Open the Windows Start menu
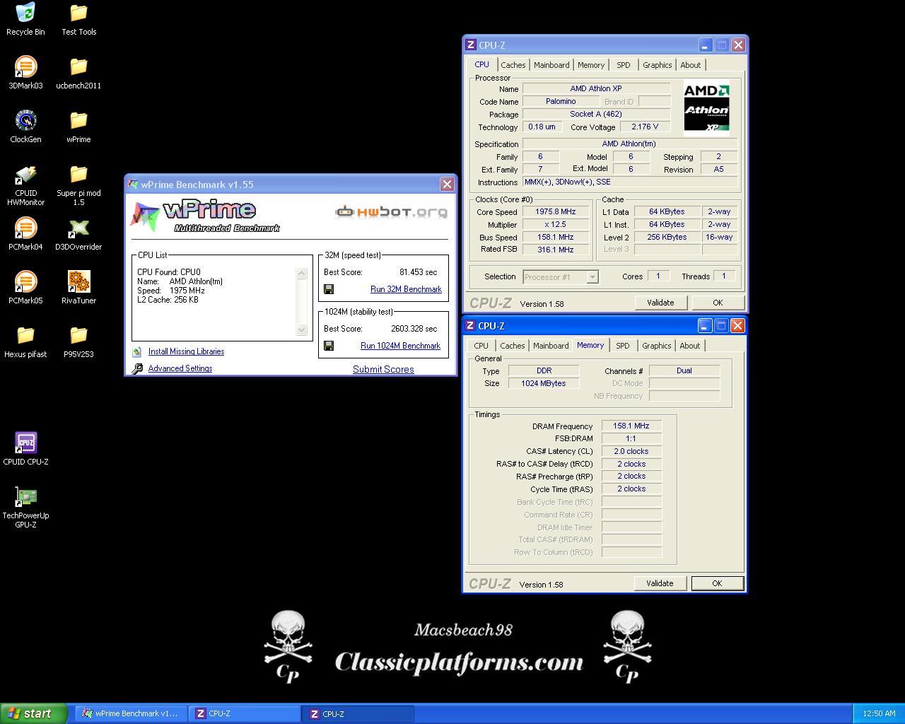Screen dimensions: 905x724 point(34,713)
